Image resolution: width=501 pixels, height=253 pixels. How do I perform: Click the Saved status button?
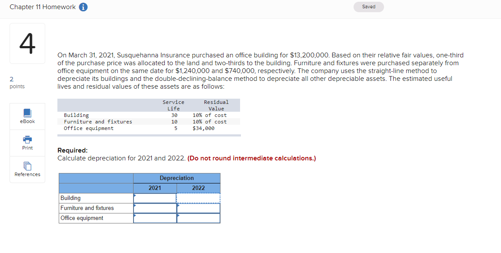[x=369, y=7]
